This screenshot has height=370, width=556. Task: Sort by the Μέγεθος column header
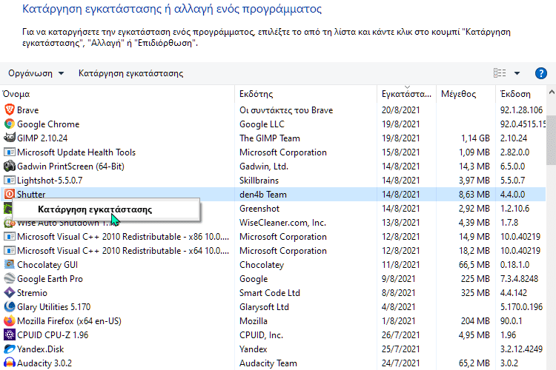click(x=466, y=94)
